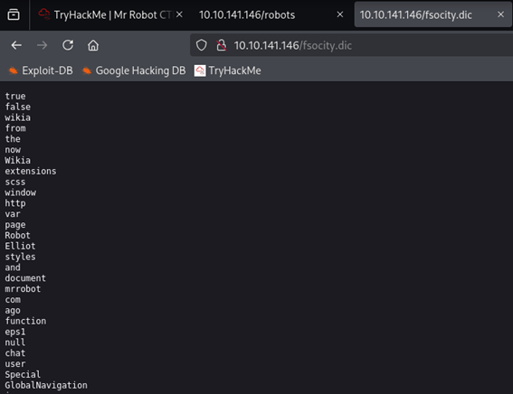The width and height of the screenshot is (513, 394).
Task: Close the robots tab
Action: [x=340, y=14]
